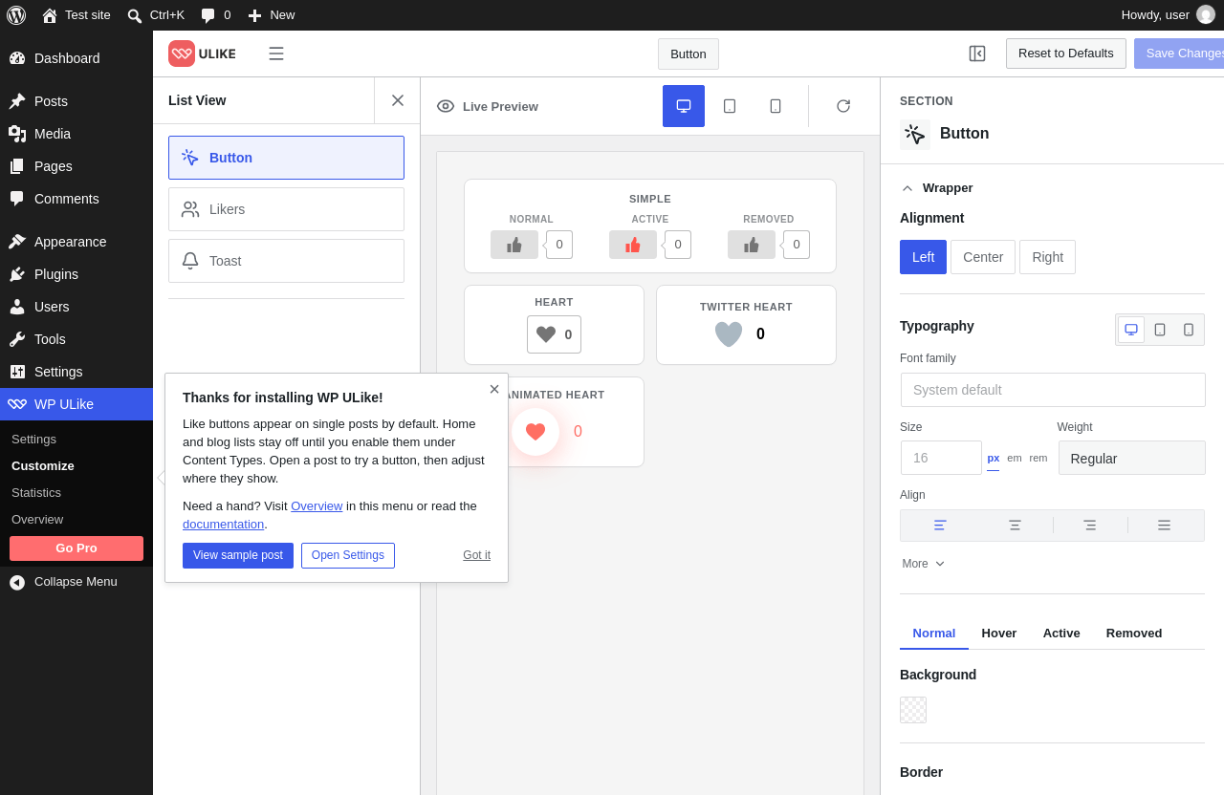Open Pages in the admin menu
The image size is (1224, 795).
[76, 166]
